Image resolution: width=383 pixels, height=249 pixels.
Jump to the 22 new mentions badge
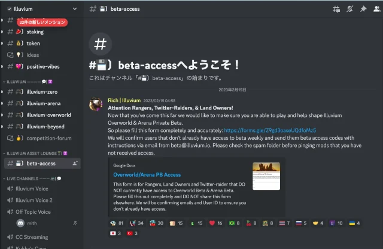point(42,22)
